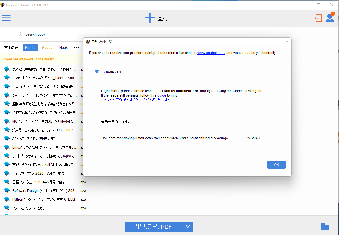Click the blue plus add icon
This screenshot has height=235, width=339.
tap(150, 18)
